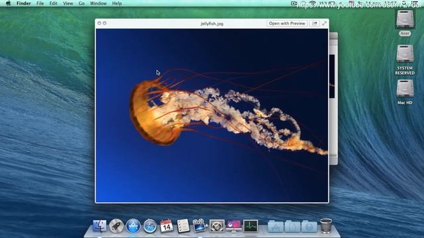Open the Apple menu
This screenshot has height=238, width=424.
pos(9,3)
